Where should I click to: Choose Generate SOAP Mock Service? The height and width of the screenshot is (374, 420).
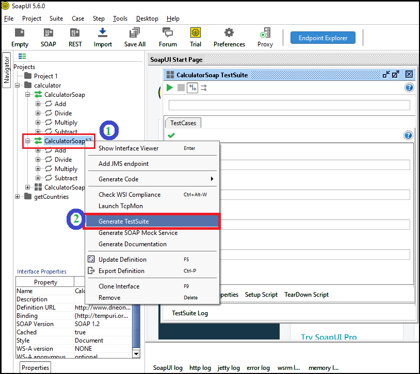[x=152, y=233]
